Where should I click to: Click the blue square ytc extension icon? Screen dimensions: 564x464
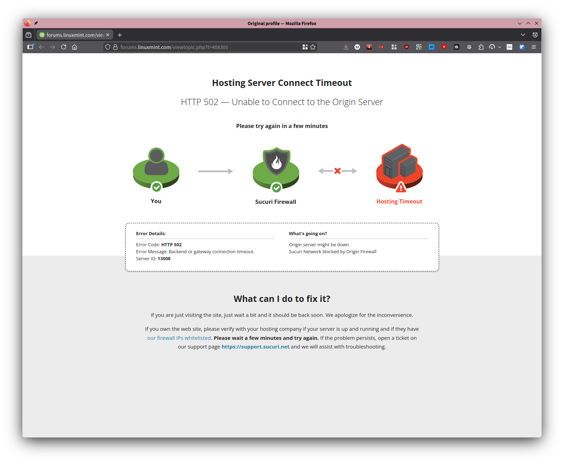click(432, 47)
